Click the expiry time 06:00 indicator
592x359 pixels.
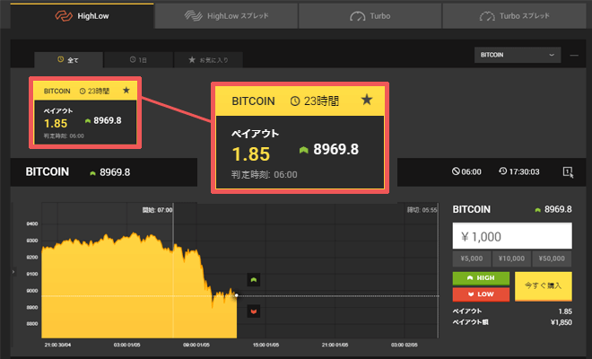[x=466, y=171]
